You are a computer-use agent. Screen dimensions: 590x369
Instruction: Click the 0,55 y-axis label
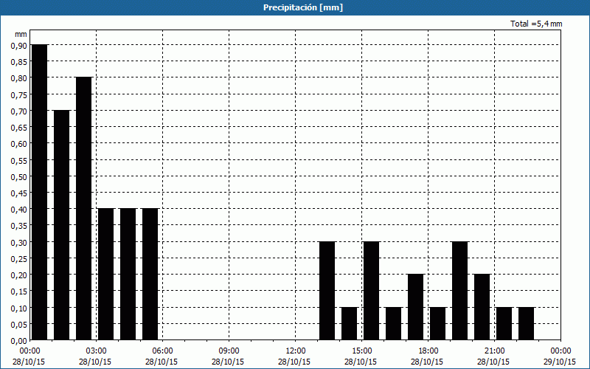pyautogui.click(x=19, y=160)
